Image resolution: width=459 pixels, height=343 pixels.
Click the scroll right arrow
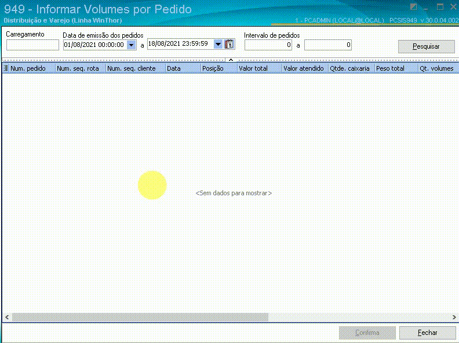point(454,317)
